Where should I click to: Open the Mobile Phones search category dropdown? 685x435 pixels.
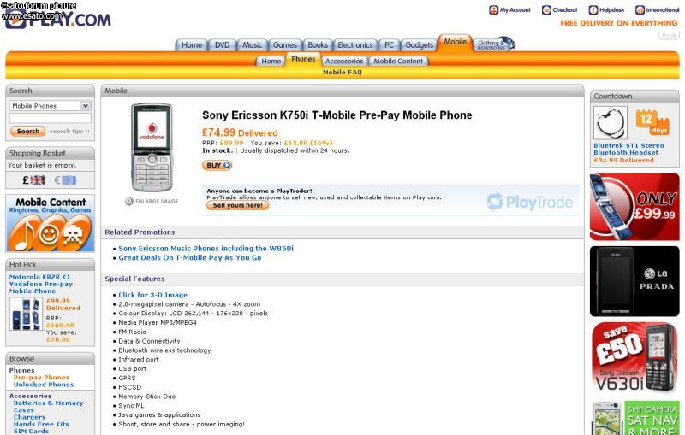50,106
